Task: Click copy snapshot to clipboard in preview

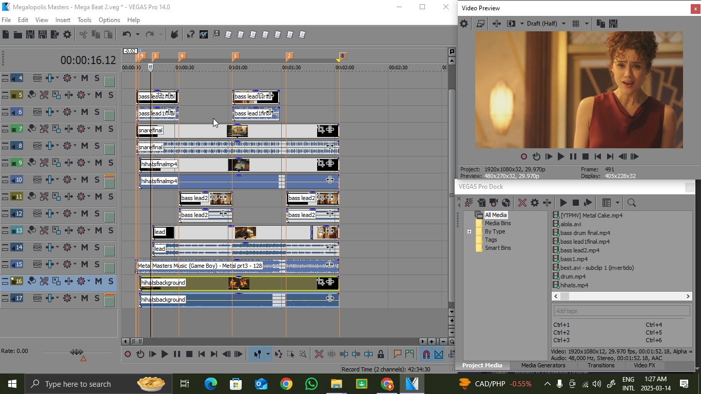Action: [600, 24]
